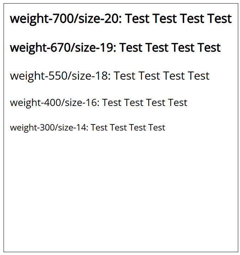The height and width of the screenshot is (255, 240).
Task: Click last 'Test' word in weight-300 line
Action: (156, 127)
